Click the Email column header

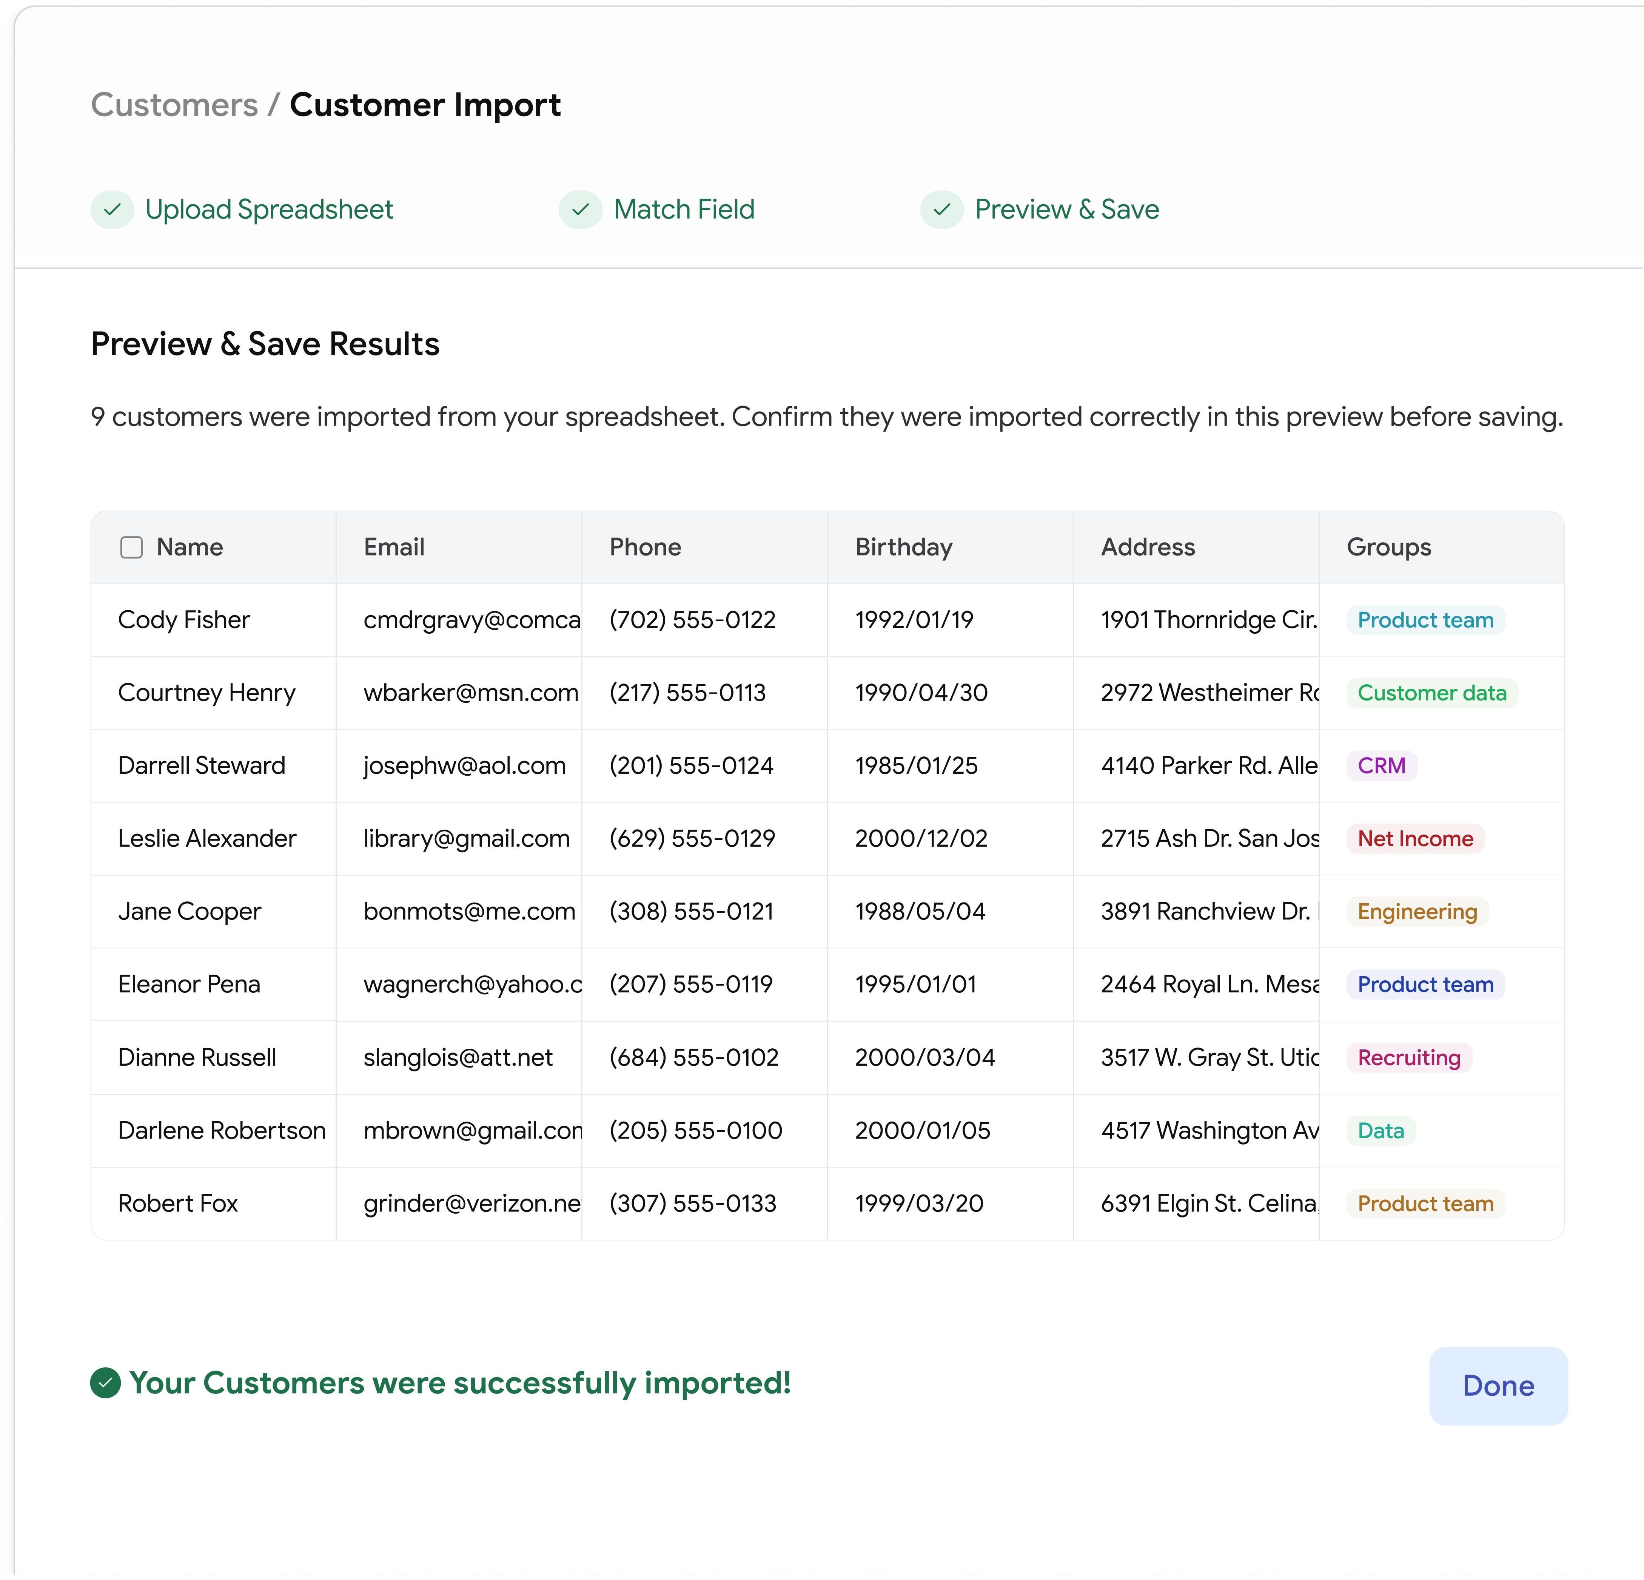click(x=394, y=547)
